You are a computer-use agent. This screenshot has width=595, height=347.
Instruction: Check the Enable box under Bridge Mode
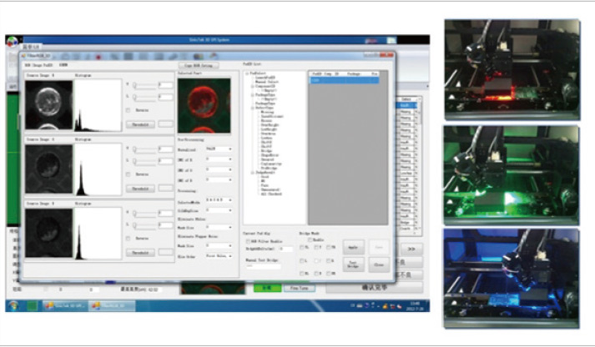coord(310,239)
